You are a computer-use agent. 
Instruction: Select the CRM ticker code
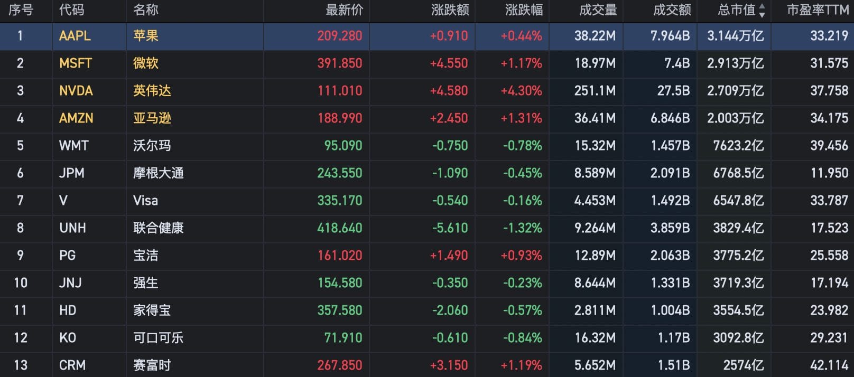click(72, 365)
